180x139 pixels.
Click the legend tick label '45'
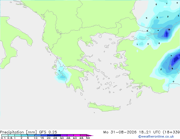tap(81, 138)
